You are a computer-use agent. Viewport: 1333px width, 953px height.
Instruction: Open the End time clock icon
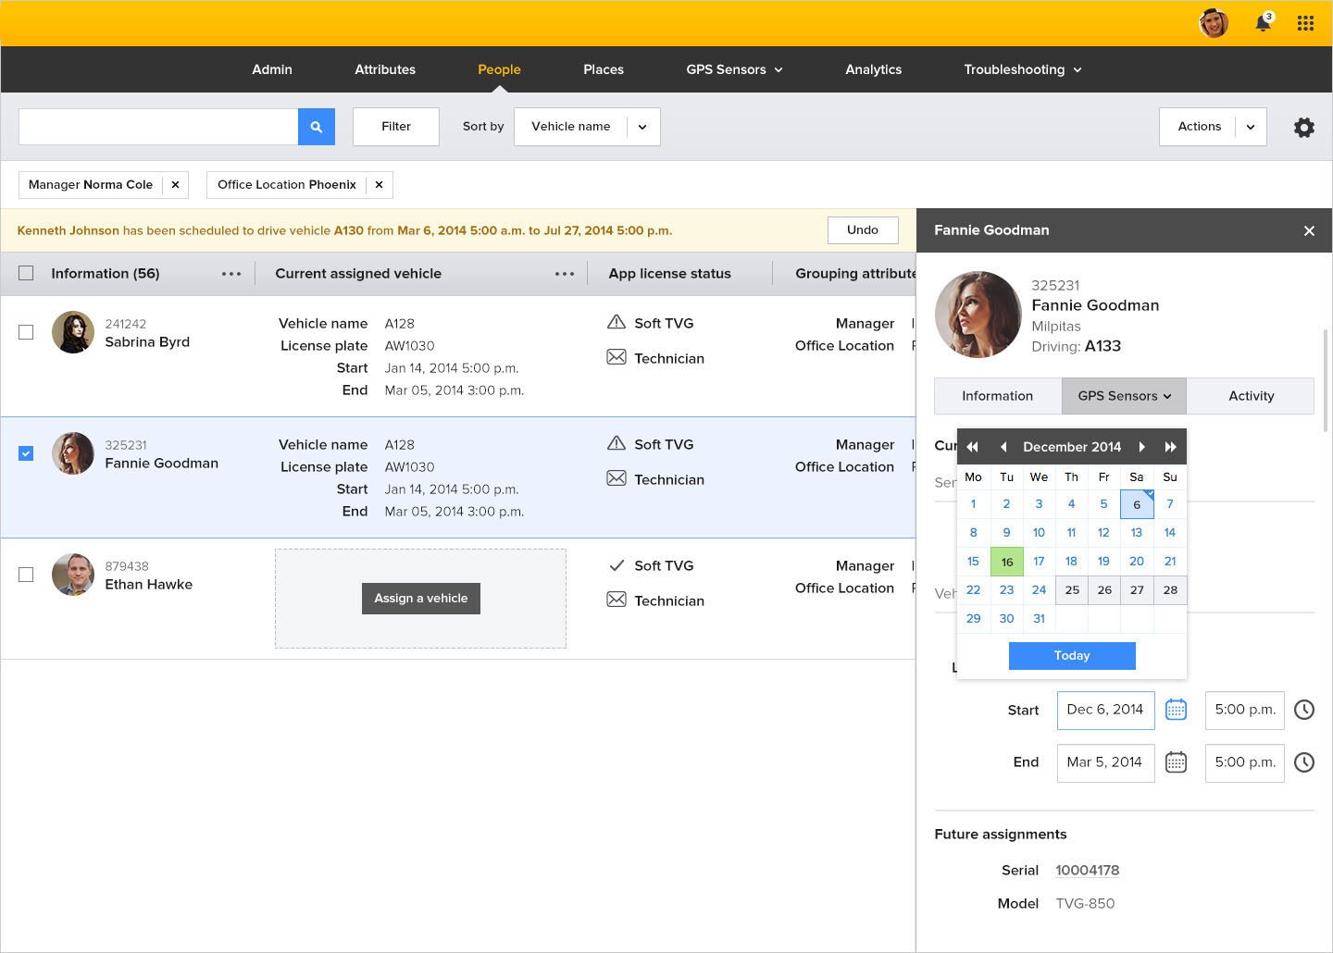1304,762
